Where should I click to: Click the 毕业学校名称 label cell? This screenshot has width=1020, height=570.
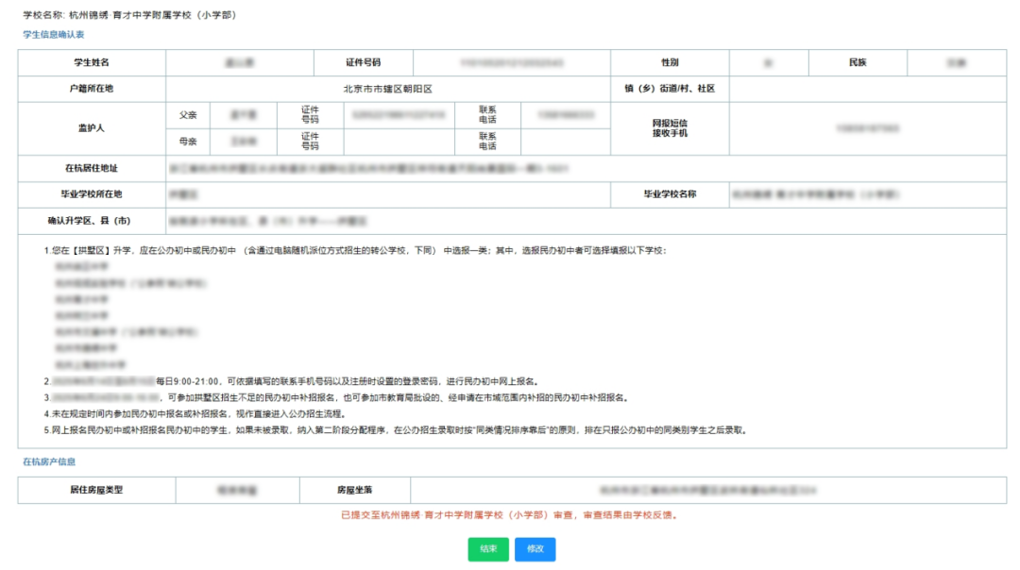670,194
